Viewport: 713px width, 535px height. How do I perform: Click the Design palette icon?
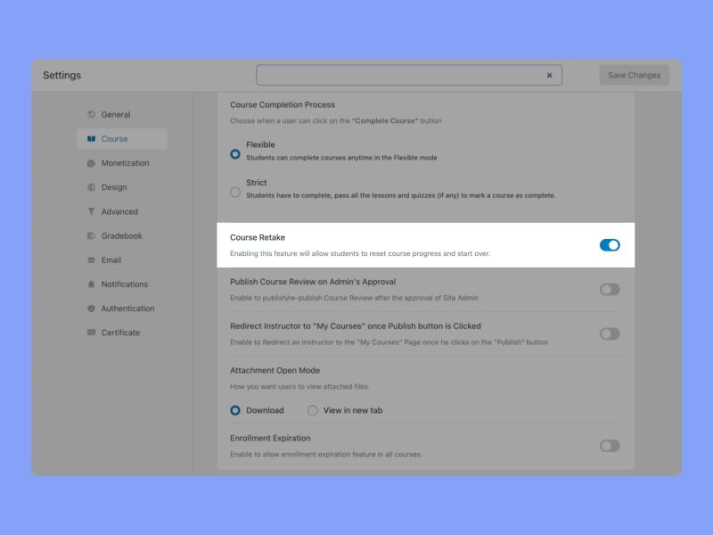point(89,187)
